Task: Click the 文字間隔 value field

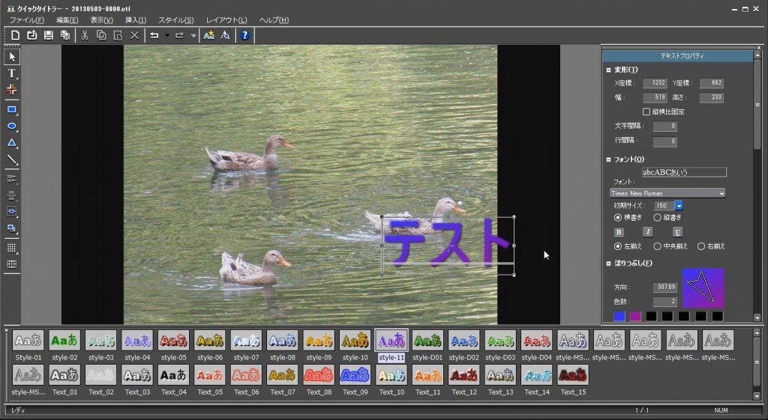Action: coord(664,126)
